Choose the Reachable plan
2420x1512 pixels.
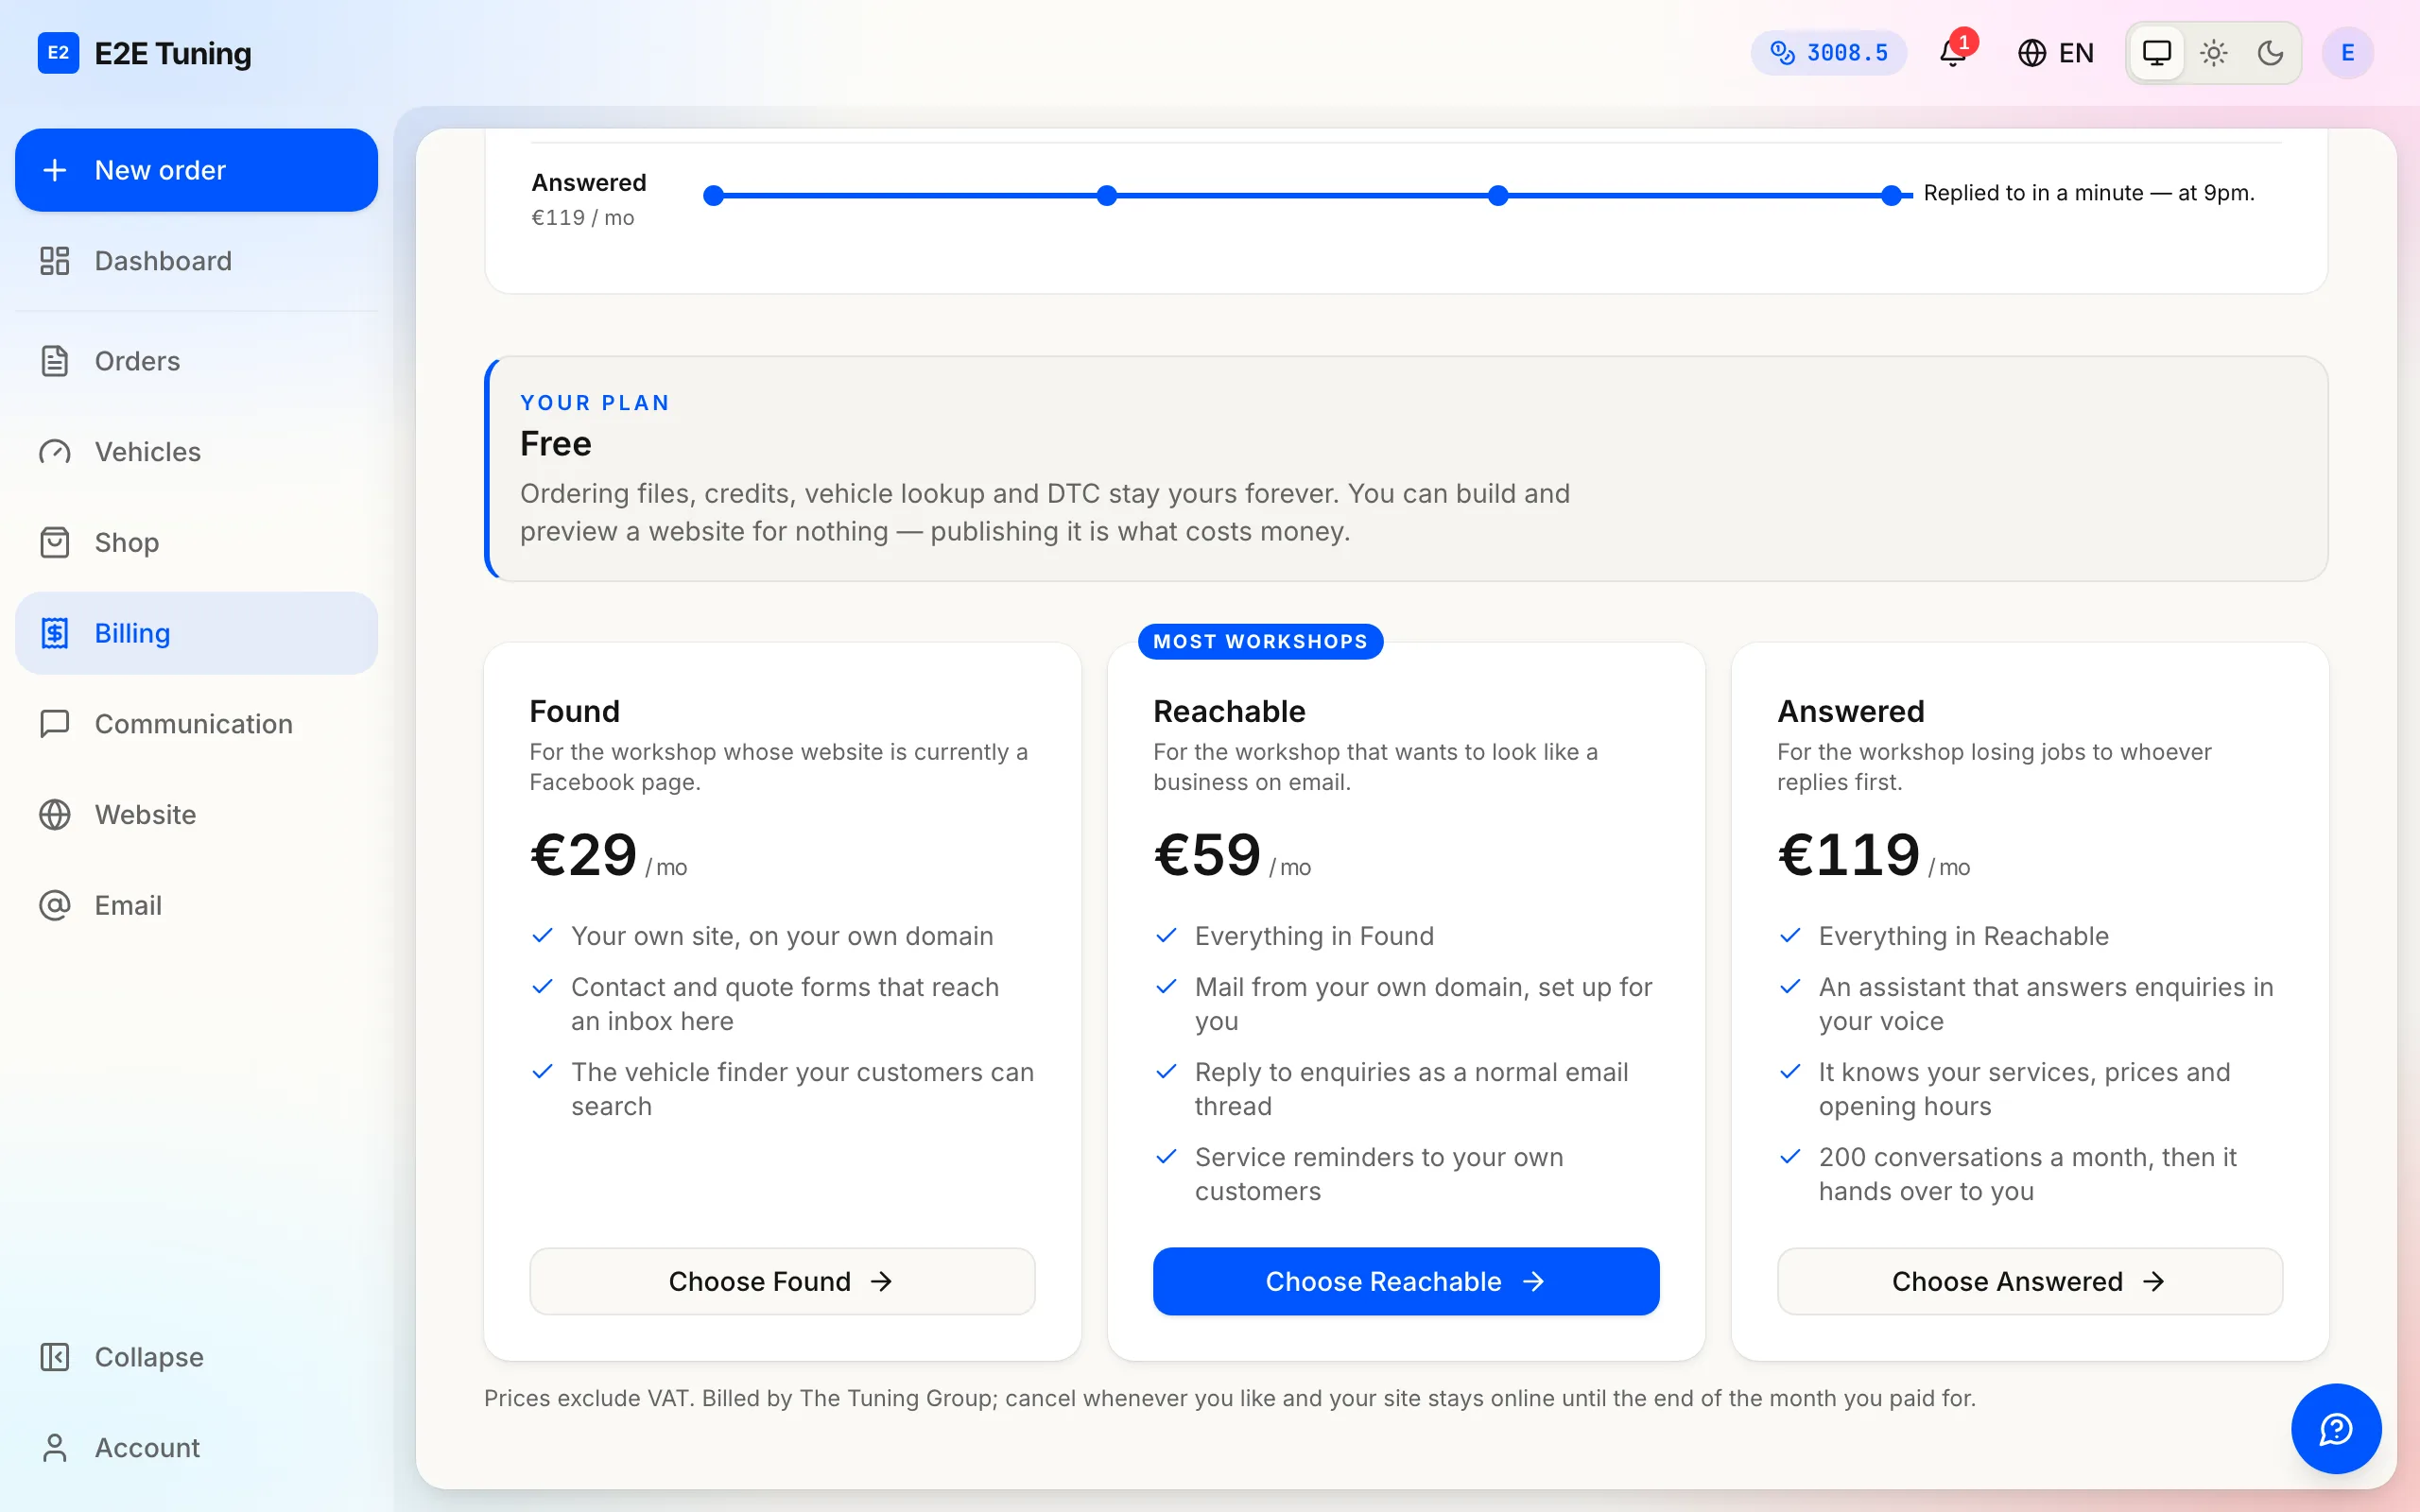[x=1406, y=1281]
